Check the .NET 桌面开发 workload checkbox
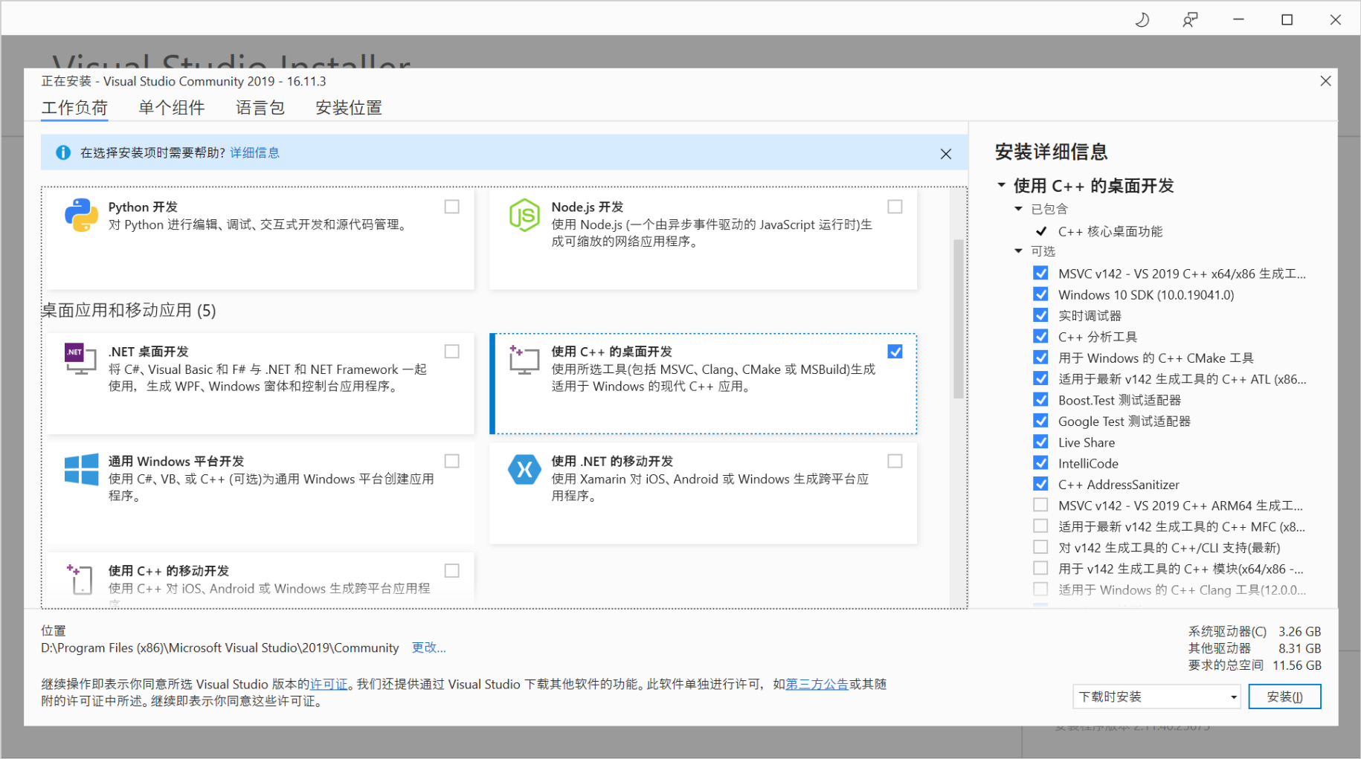Viewport: 1361px width, 759px height. point(451,351)
